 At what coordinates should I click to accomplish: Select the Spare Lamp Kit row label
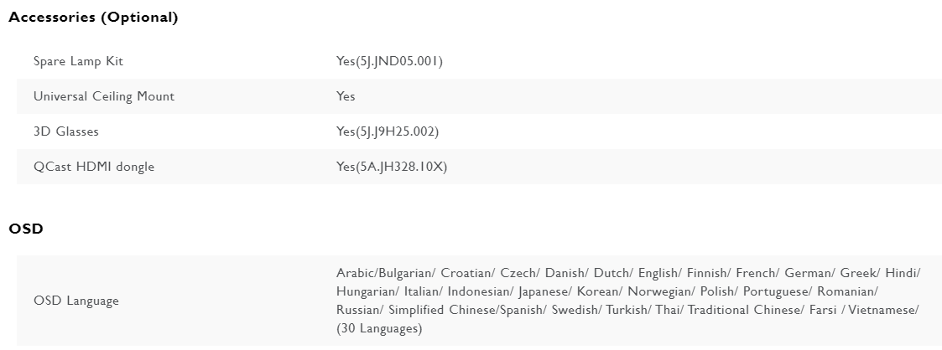(x=78, y=61)
